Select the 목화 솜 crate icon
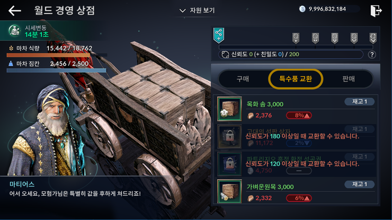This screenshot has height=220, width=392. pos(229,109)
